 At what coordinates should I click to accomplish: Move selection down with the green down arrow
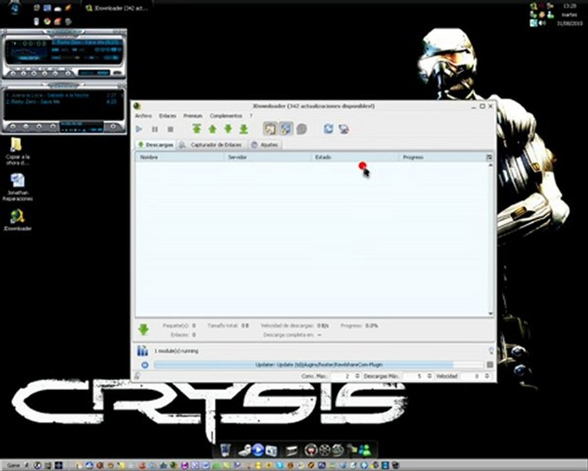228,130
